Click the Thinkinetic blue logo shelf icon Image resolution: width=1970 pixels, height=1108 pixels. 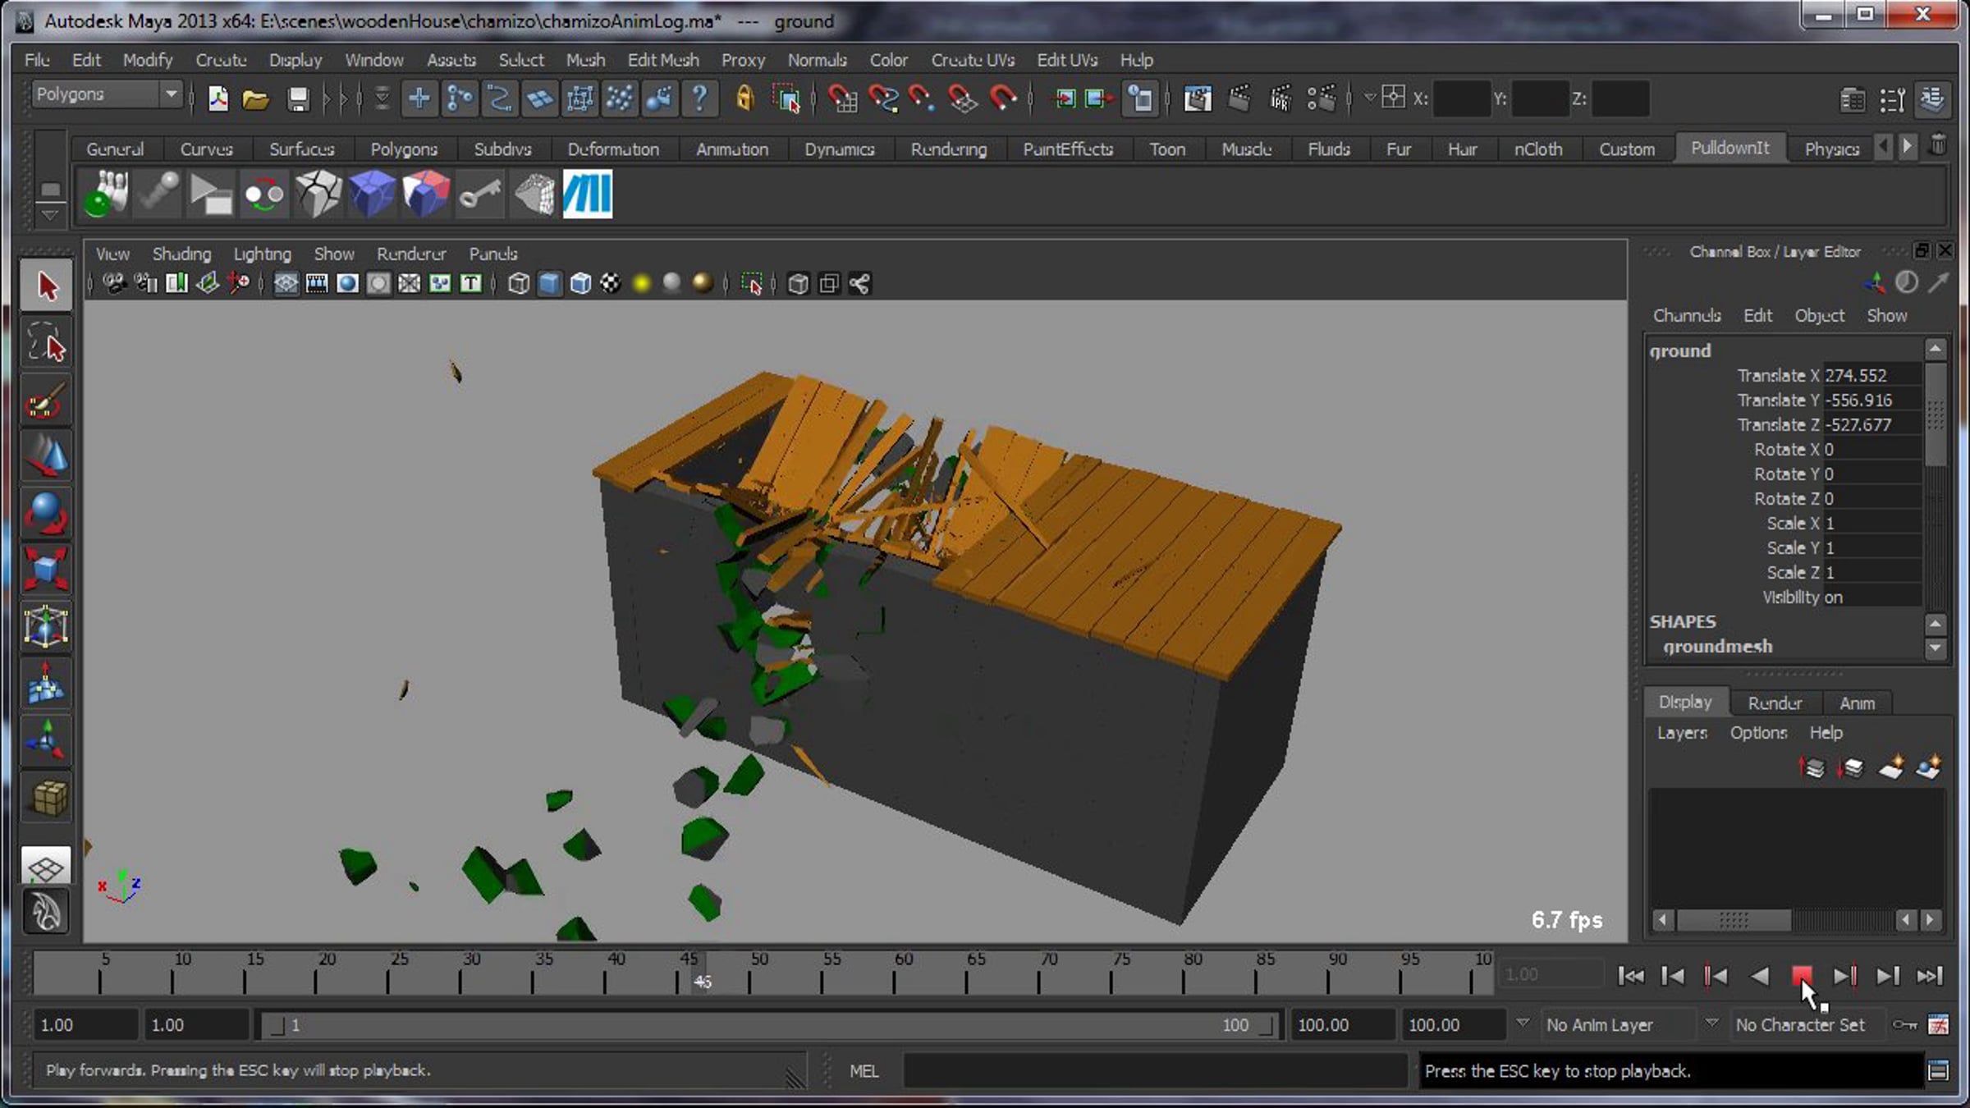(587, 195)
